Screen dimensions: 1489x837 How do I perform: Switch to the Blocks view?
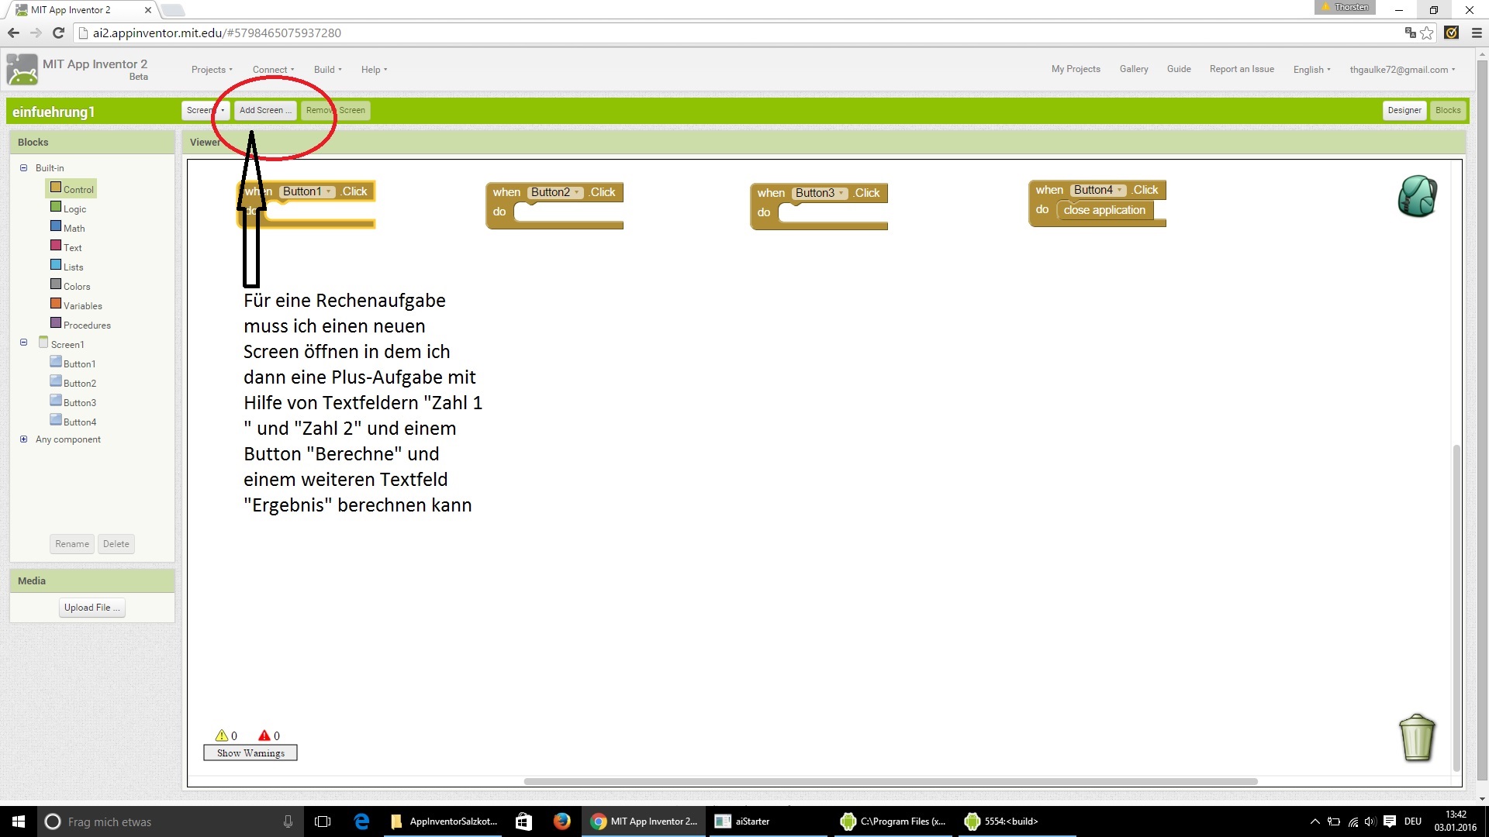coord(1448,110)
